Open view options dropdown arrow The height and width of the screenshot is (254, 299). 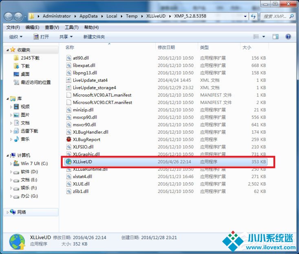(264, 37)
